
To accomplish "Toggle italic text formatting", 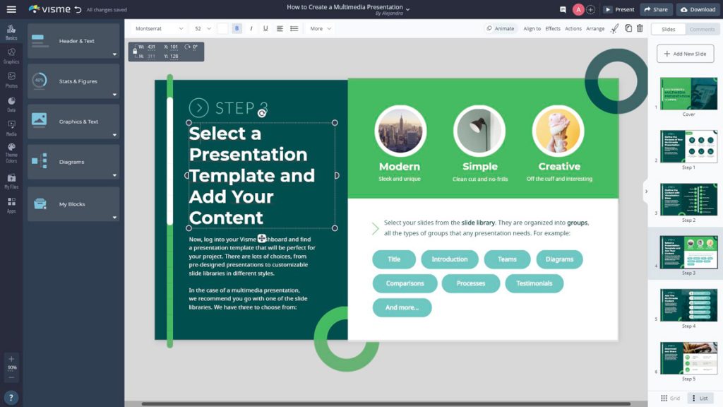I will point(251,28).
